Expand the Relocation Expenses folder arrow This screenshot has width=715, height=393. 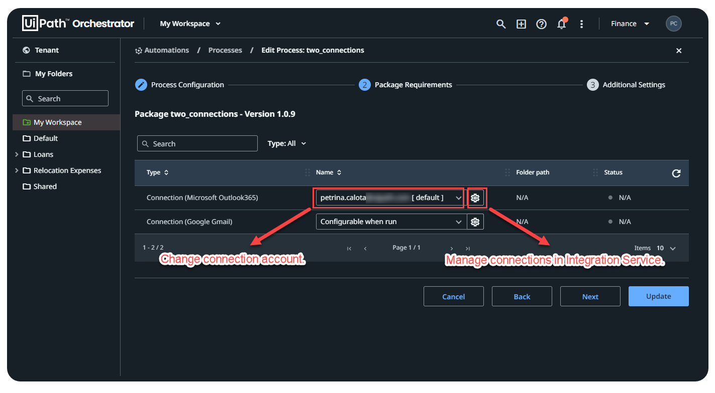click(17, 170)
